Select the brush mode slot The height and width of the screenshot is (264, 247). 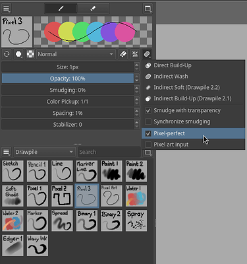coord(61,9)
